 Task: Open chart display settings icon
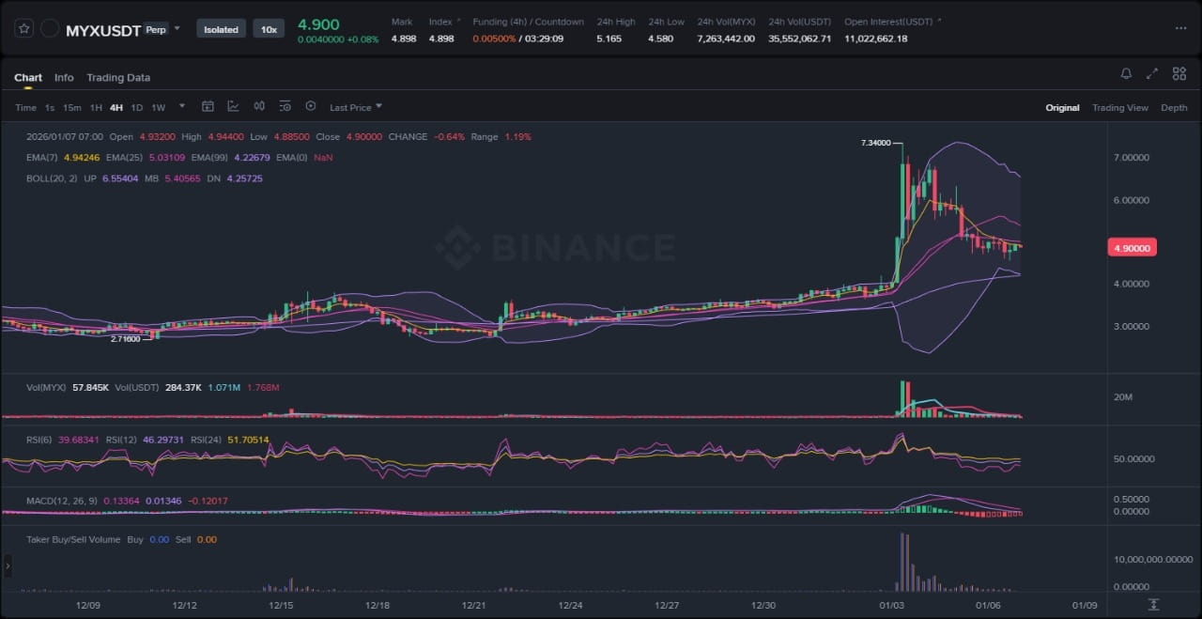(x=285, y=107)
